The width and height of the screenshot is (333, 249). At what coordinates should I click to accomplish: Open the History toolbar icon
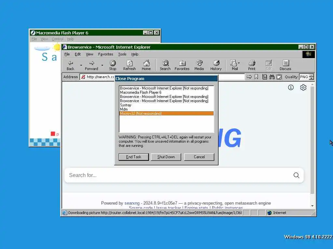pos(216,63)
